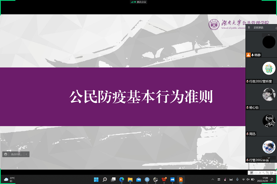Click the microphone icon next to '正在讲话'
This screenshot has width=277, height=184.
coord(249,28)
